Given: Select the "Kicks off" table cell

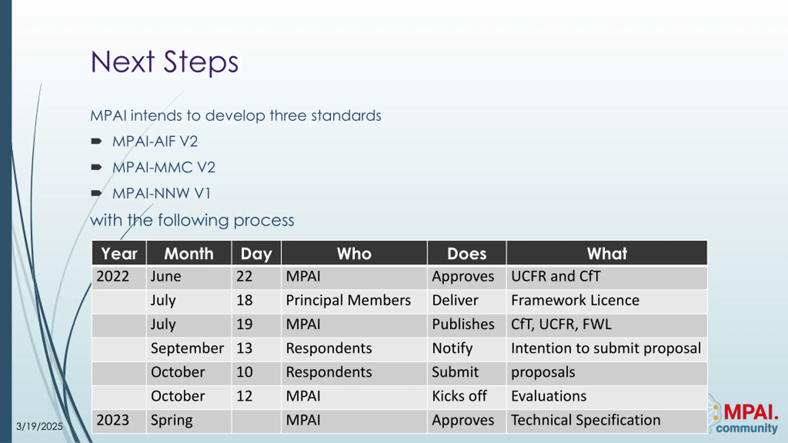Looking at the screenshot, I should pos(459,396).
